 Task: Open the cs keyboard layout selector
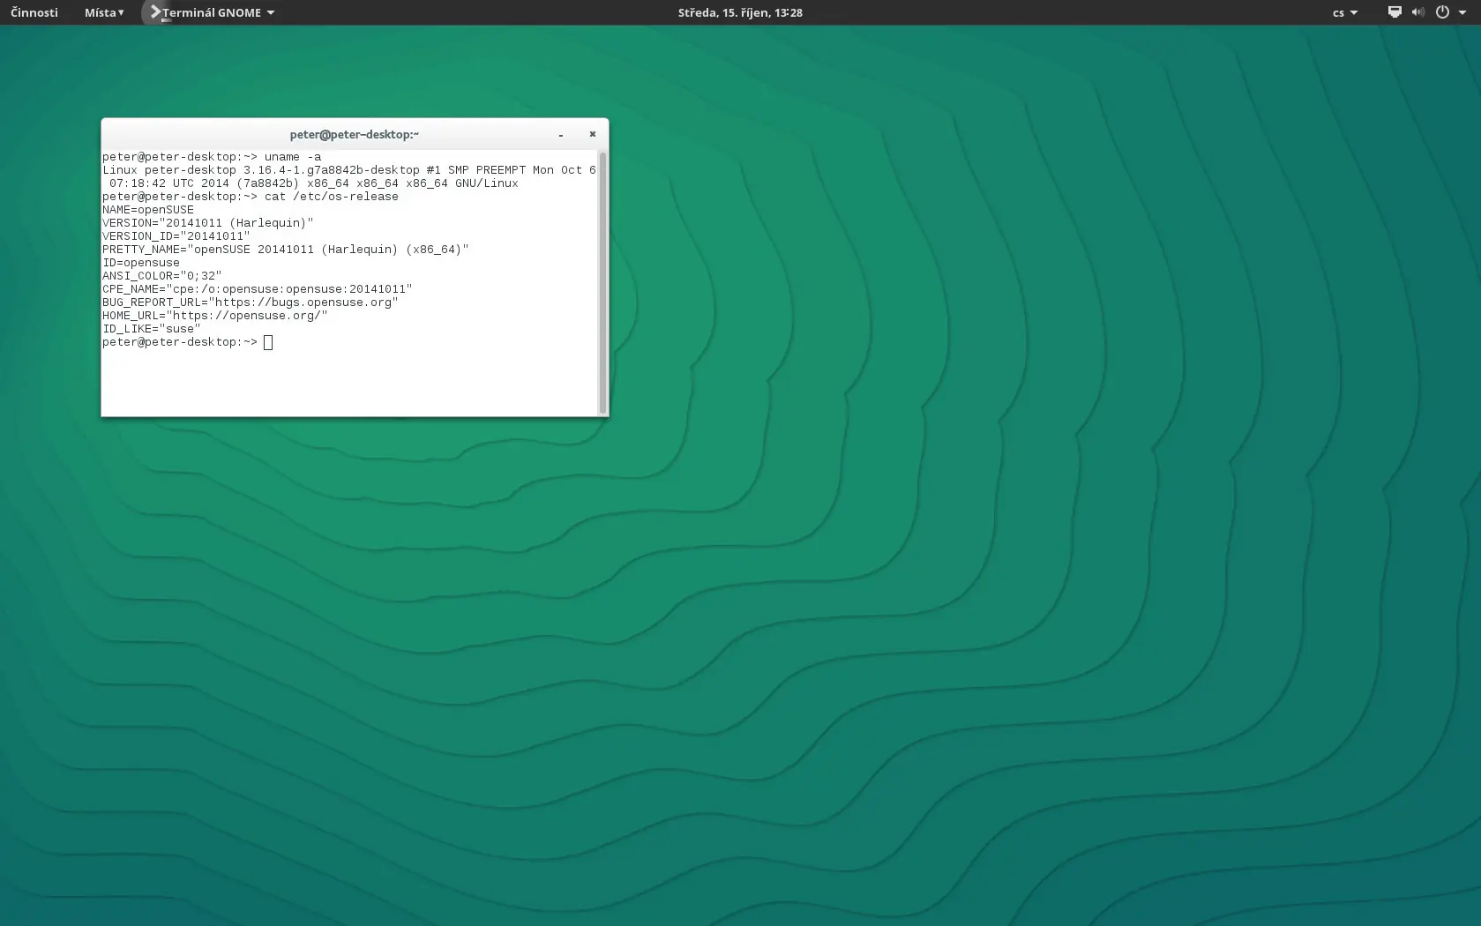(1345, 12)
